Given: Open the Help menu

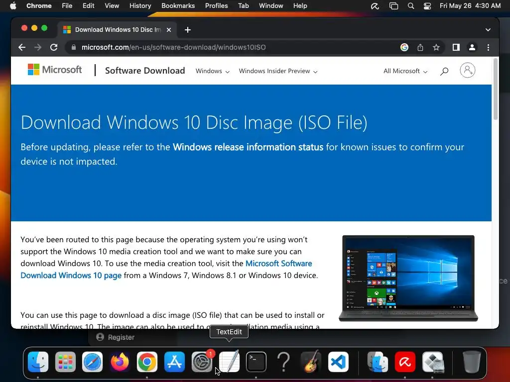Looking at the screenshot, I should (300, 6).
